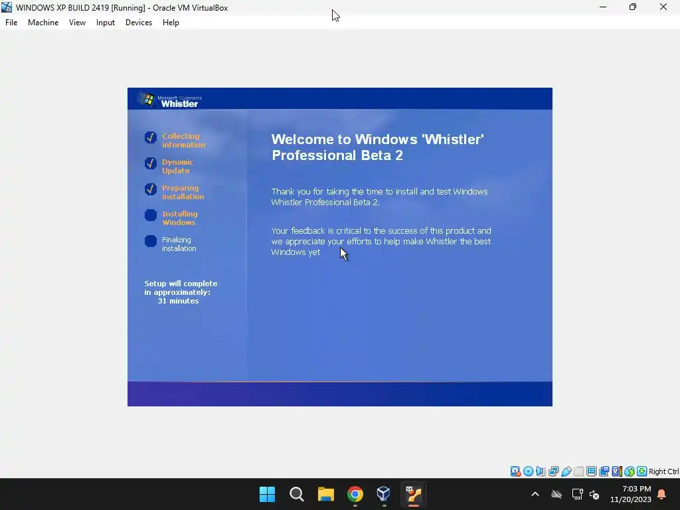Minimize the VirtualBox window
This screenshot has width=680, height=510.
603,7
